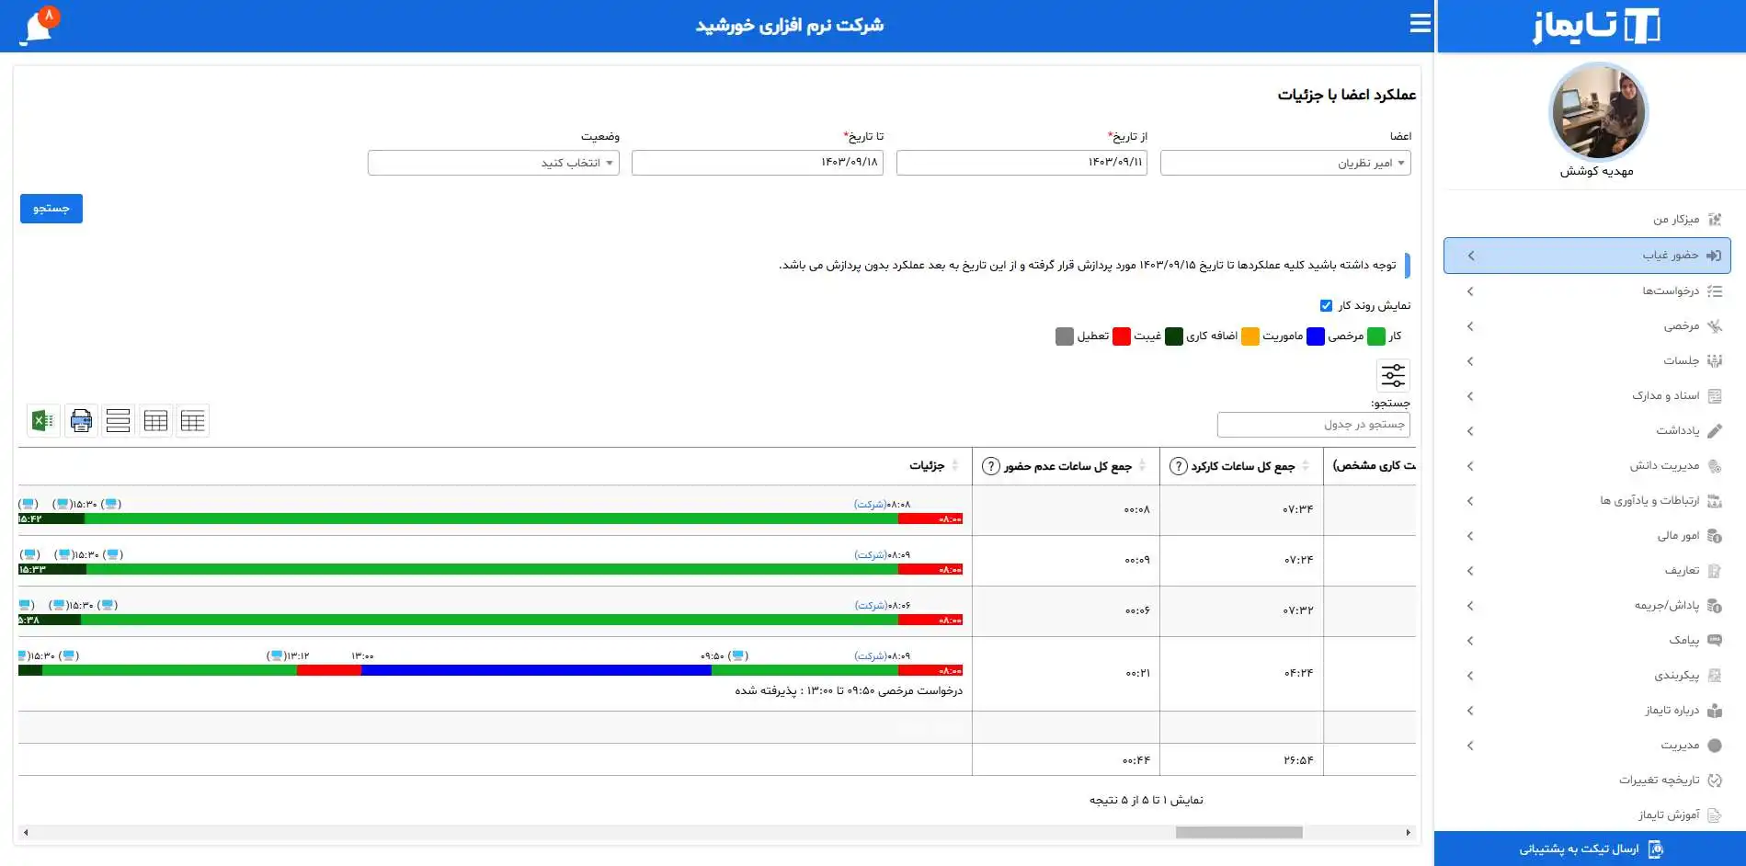Print the performance table
Image resolution: width=1746 pixels, height=866 pixels.
tap(81, 421)
